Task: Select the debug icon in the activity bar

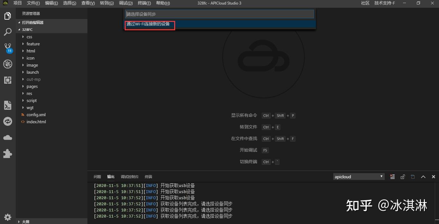Action: pyautogui.click(x=8, y=64)
